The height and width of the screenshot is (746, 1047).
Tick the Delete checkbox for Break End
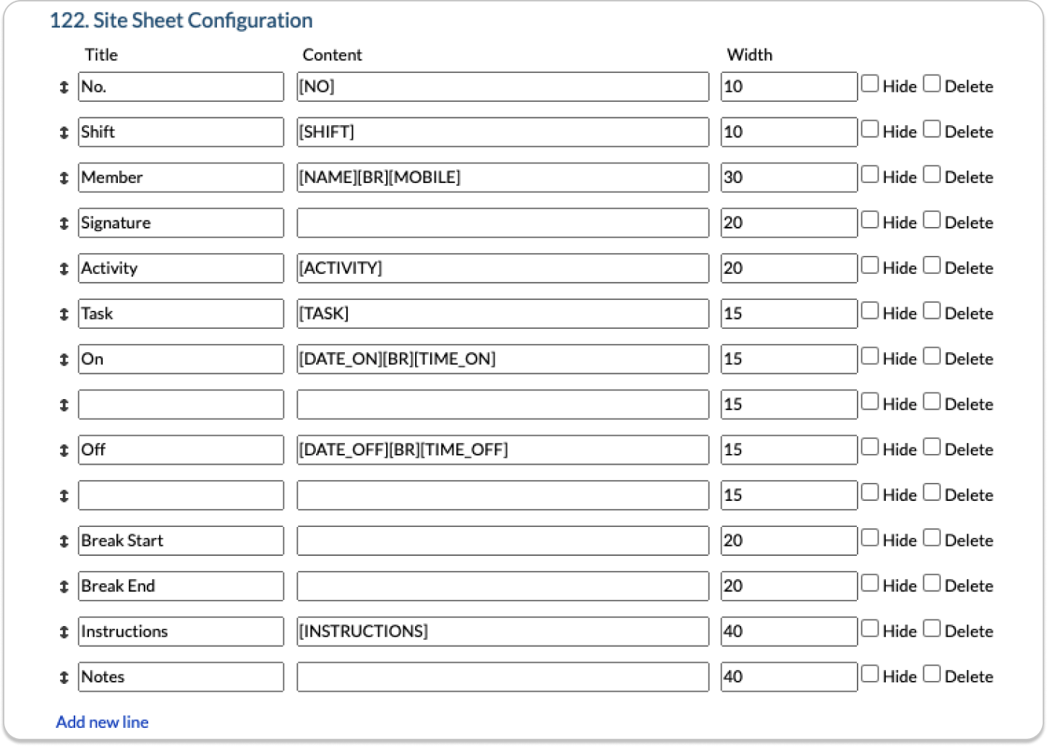(x=932, y=583)
